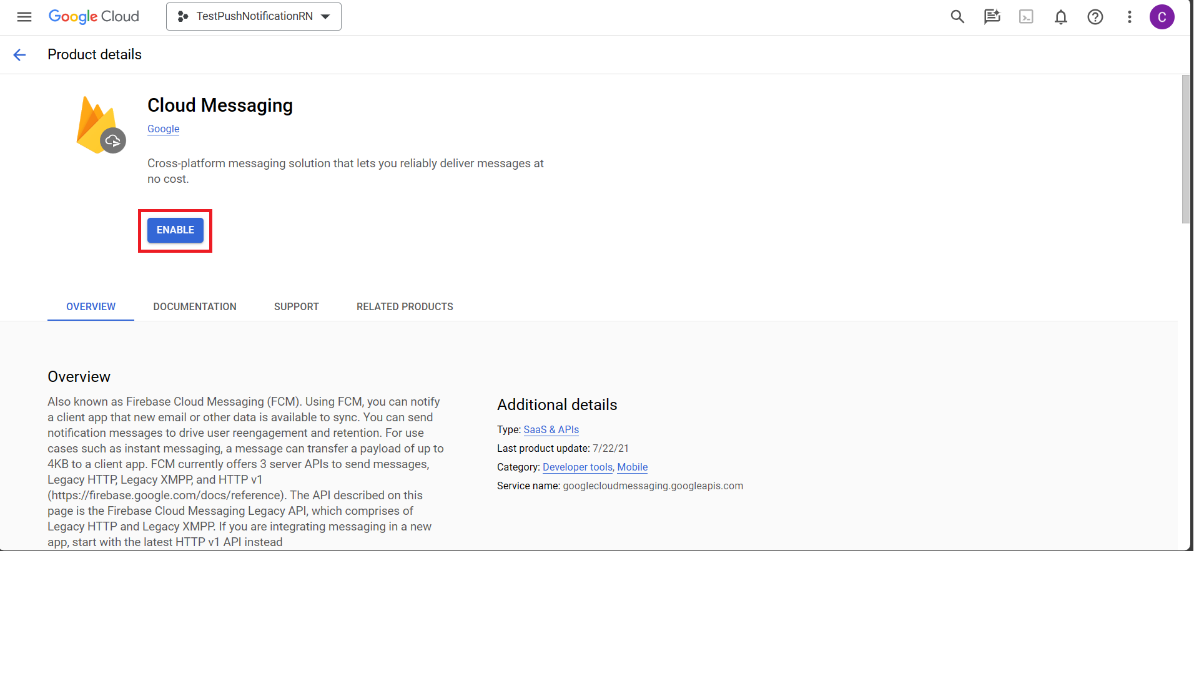
Task: Switch to the Documentation tab
Action: (x=195, y=307)
